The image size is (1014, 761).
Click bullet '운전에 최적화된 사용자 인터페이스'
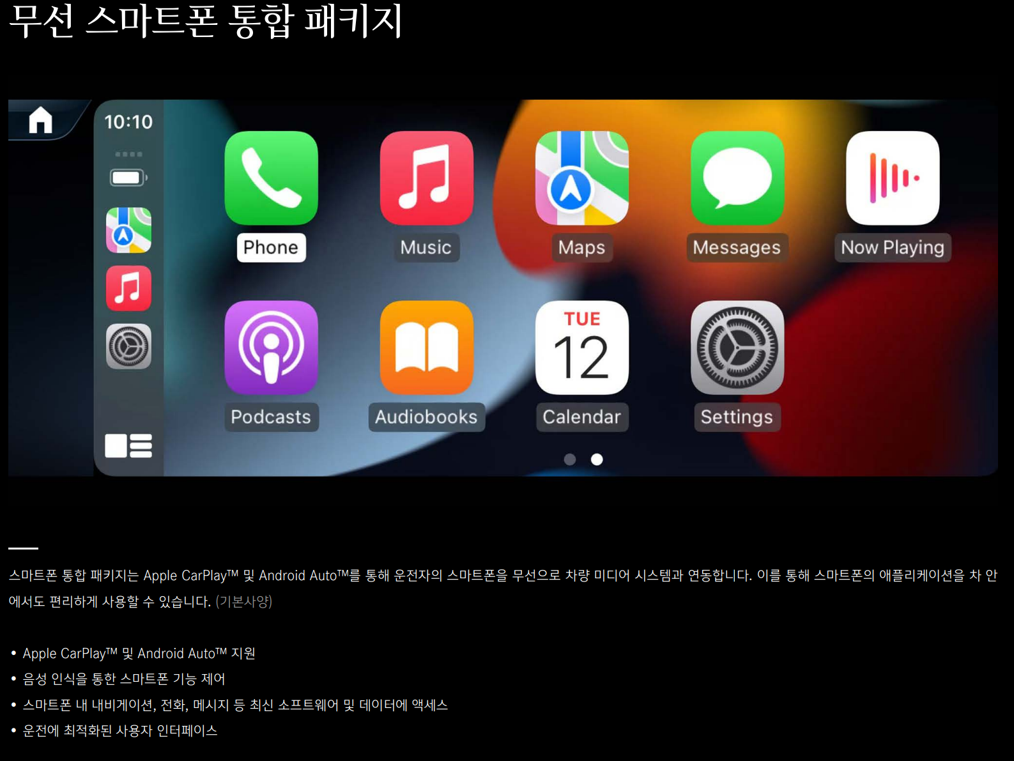tap(120, 730)
